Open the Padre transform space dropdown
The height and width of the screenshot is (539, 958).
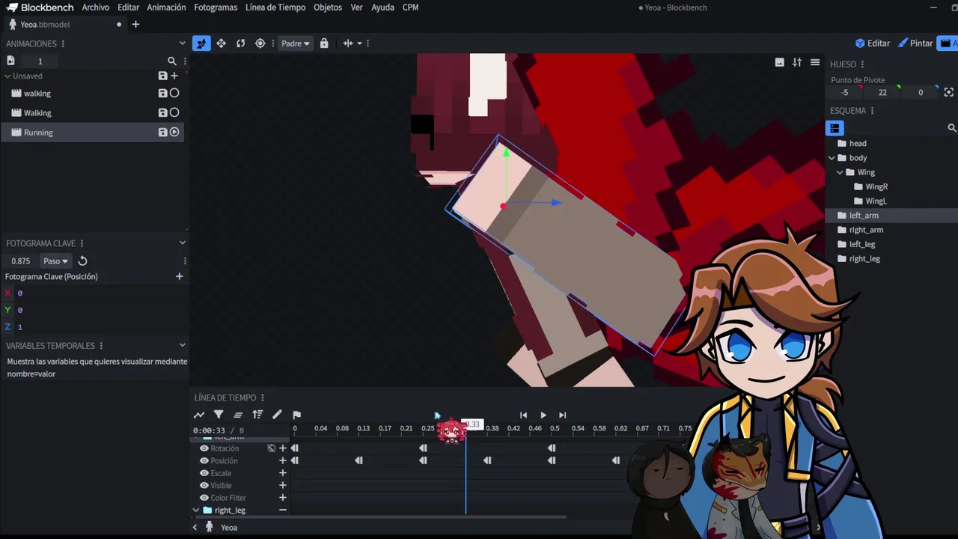[295, 43]
